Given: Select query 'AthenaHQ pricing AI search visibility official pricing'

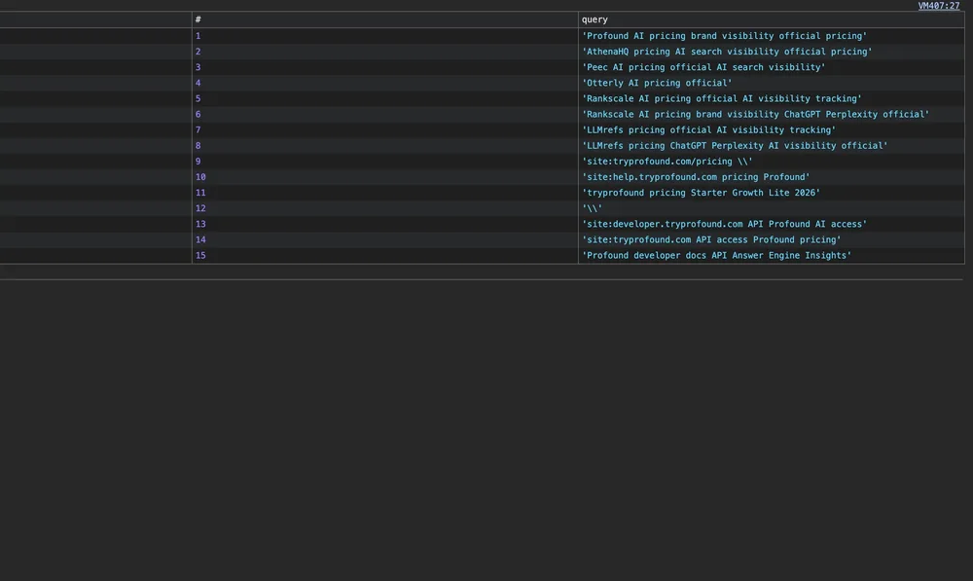Looking at the screenshot, I should [x=727, y=52].
